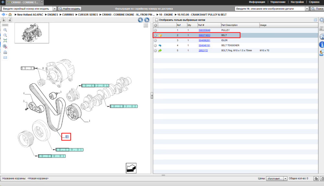
Task: Click the 10.200.01 reference label
Action: point(52,156)
